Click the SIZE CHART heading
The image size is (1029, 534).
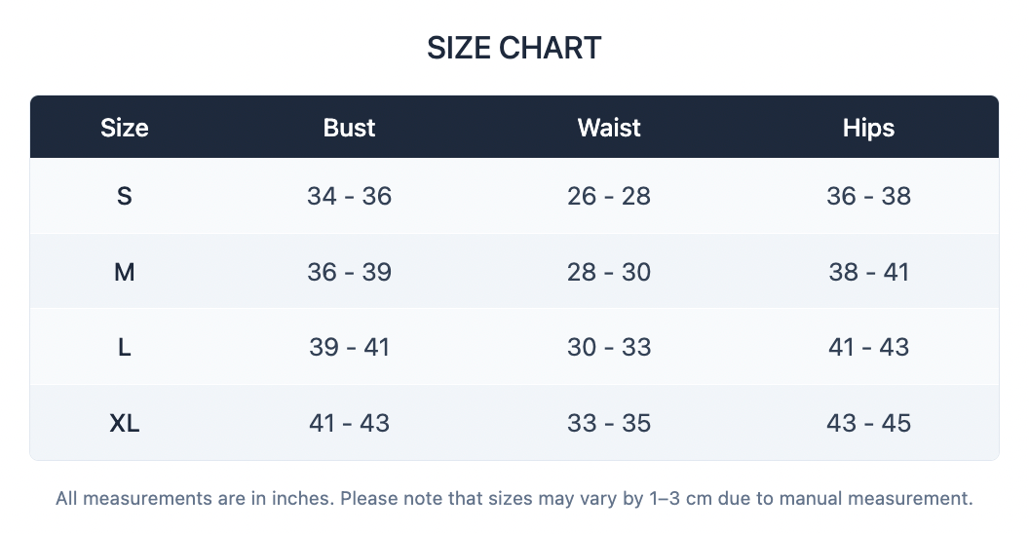pyautogui.click(x=514, y=48)
